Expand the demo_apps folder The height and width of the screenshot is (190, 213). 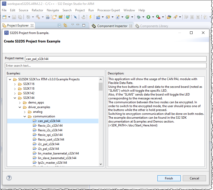[19, 102]
